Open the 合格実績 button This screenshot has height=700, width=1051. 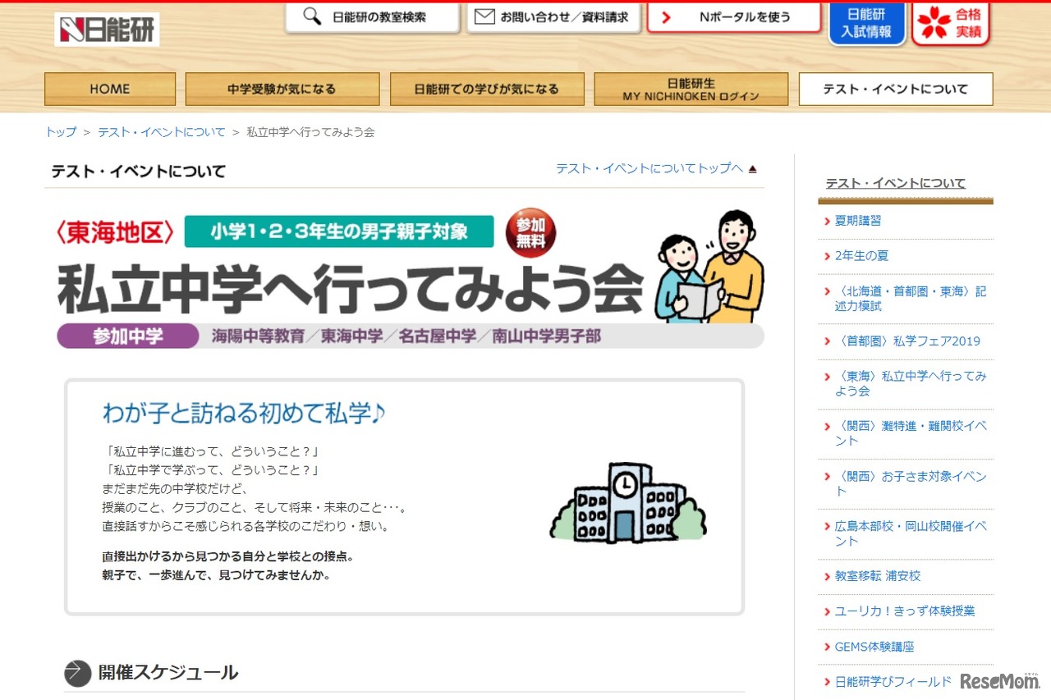pos(951,23)
